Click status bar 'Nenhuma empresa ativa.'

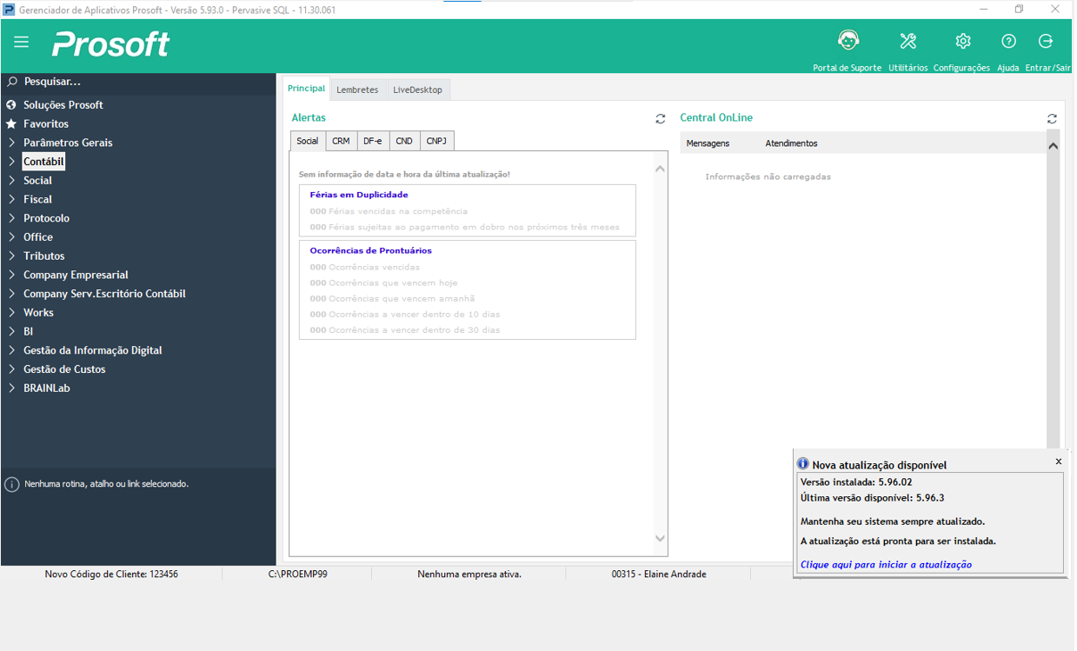pyautogui.click(x=469, y=575)
